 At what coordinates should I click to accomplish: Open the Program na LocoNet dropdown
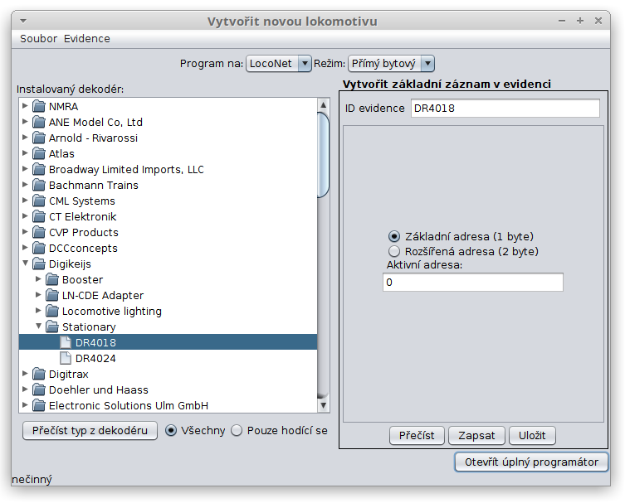pos(279,63)
